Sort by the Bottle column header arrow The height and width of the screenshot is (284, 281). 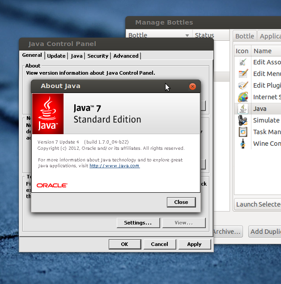(187, 36)
